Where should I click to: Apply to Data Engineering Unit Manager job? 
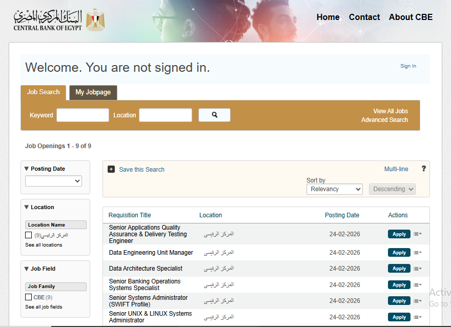(x=399, y=253)
